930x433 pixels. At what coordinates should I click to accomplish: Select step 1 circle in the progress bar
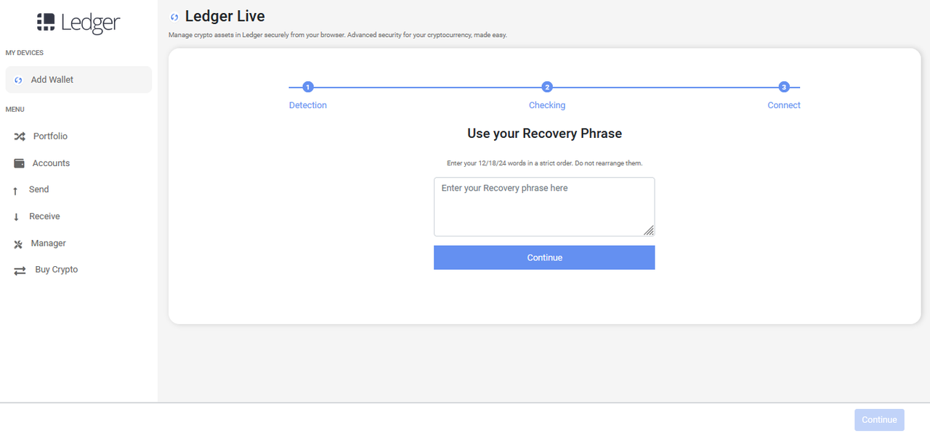click(308, 87)
